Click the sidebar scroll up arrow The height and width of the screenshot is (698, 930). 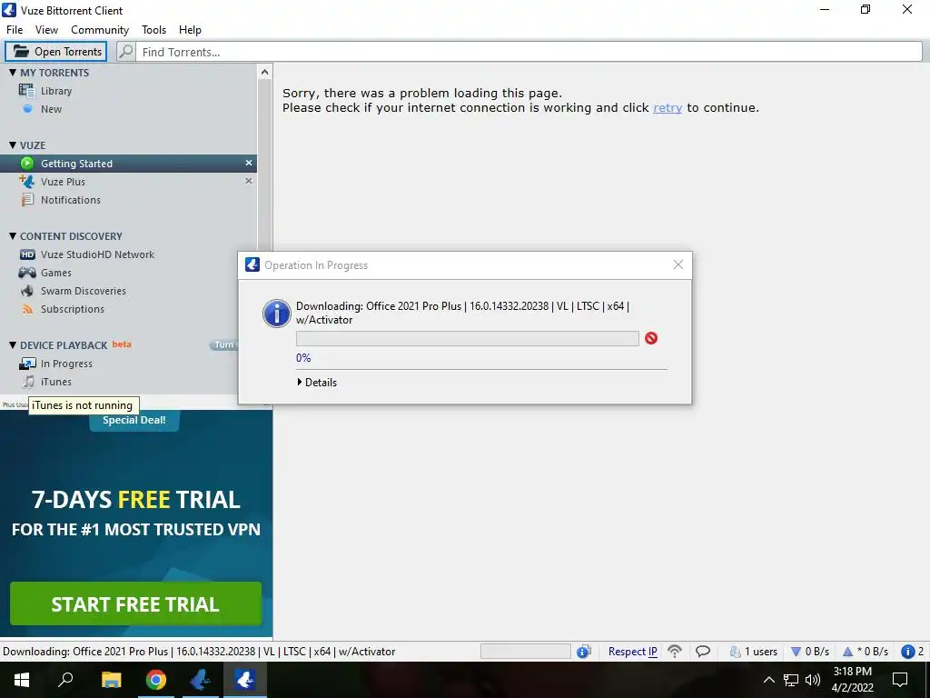tap(264, 73)
